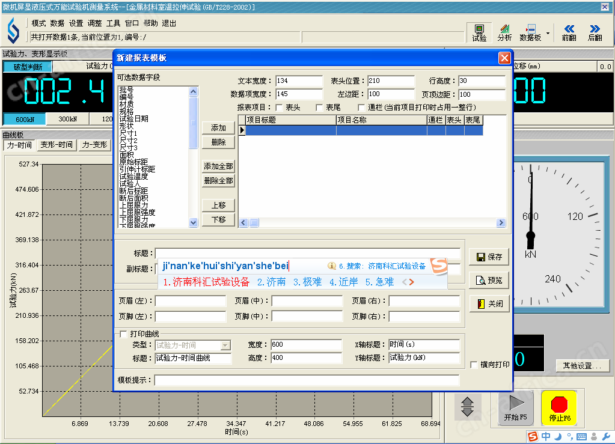Click the application logo at top left
615x444 pixels.
(13, 31)
